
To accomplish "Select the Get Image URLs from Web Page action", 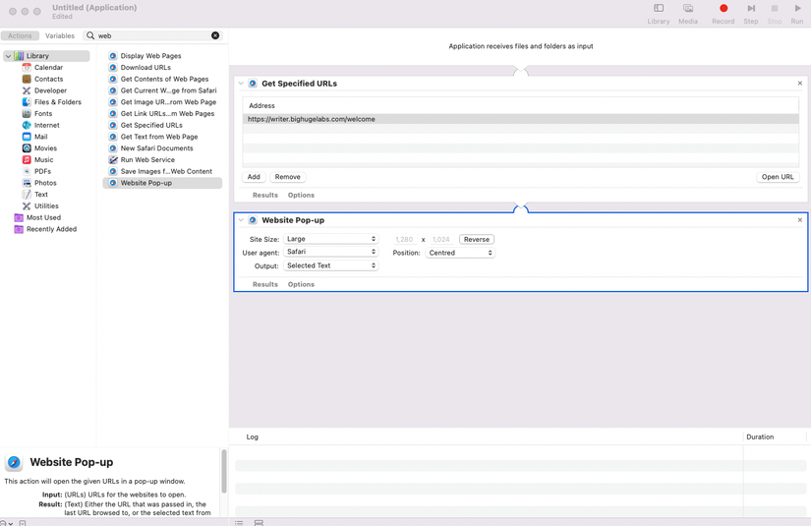I will [x=162, y=102].
